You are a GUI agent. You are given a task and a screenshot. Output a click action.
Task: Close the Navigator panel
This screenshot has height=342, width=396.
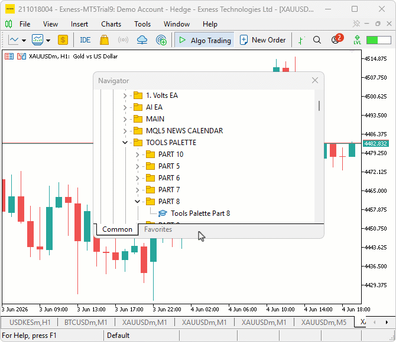314,80
